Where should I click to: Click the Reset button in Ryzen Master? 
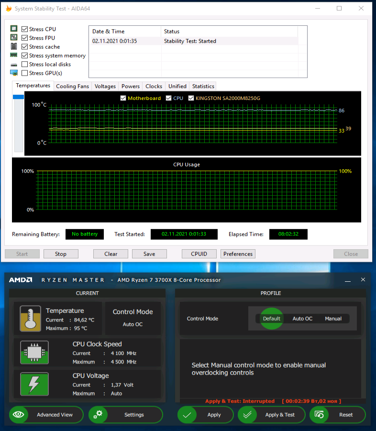tap(338, 415)
